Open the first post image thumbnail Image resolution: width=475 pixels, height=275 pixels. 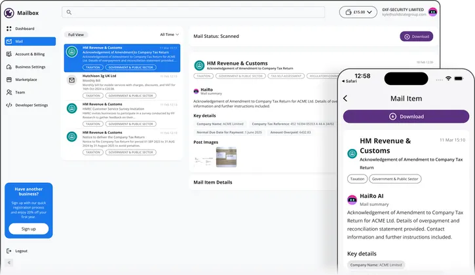[204, 161]
